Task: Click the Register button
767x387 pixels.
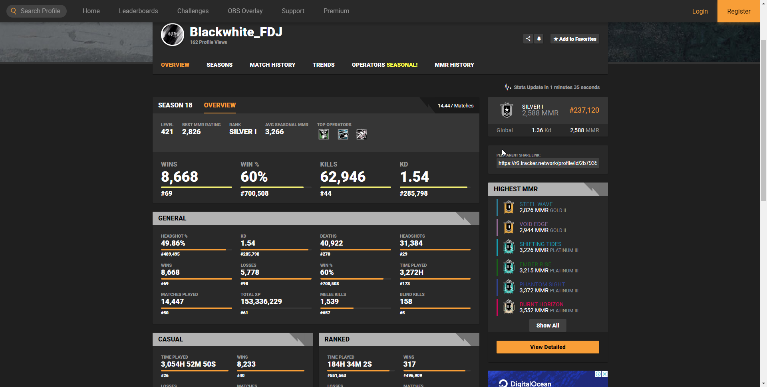Action: coord(739,11)
